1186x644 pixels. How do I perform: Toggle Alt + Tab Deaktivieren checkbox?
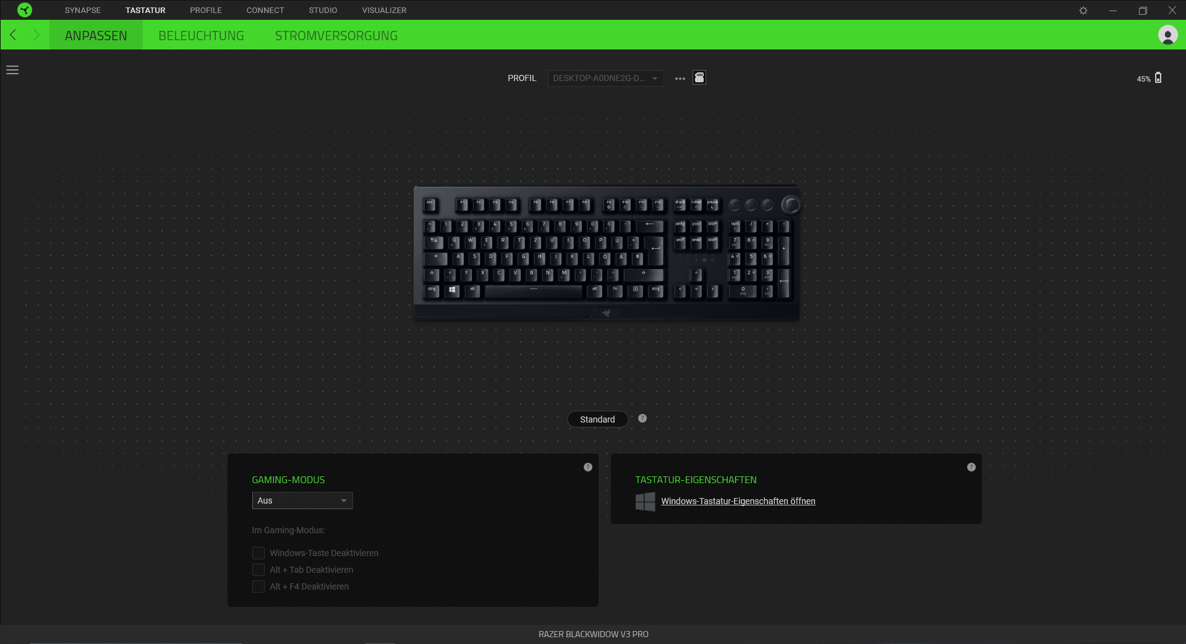258,570
